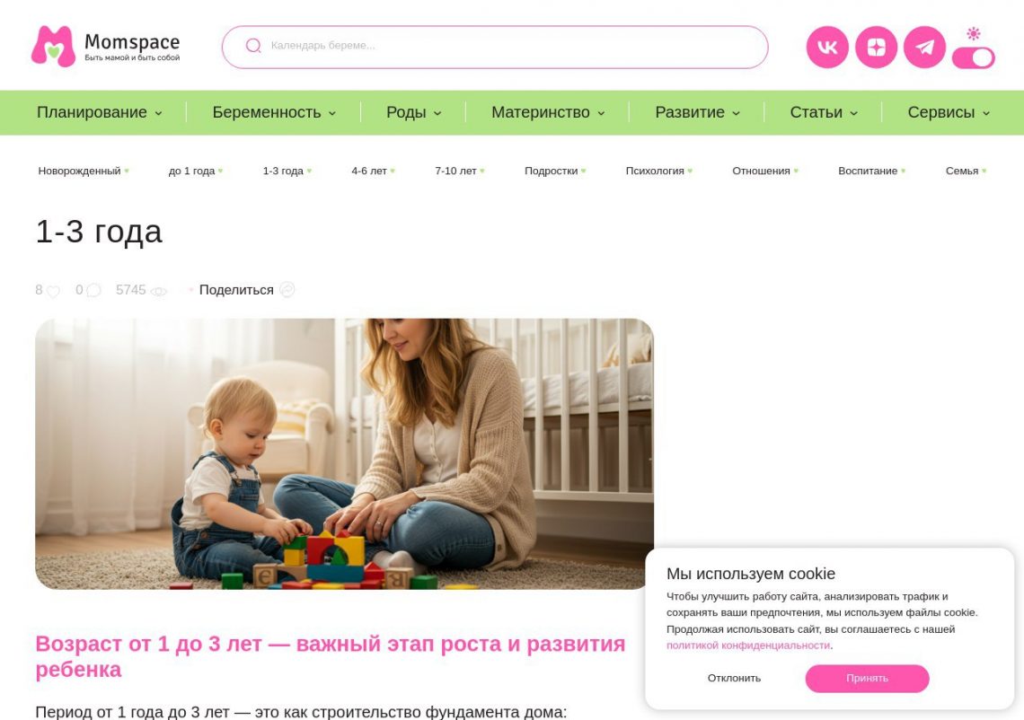Click the Dzen social icon
The image size is (1024, 720).
click(x=876, y=47)
